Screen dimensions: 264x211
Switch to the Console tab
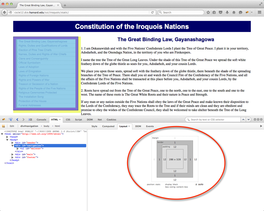point(41,119)
